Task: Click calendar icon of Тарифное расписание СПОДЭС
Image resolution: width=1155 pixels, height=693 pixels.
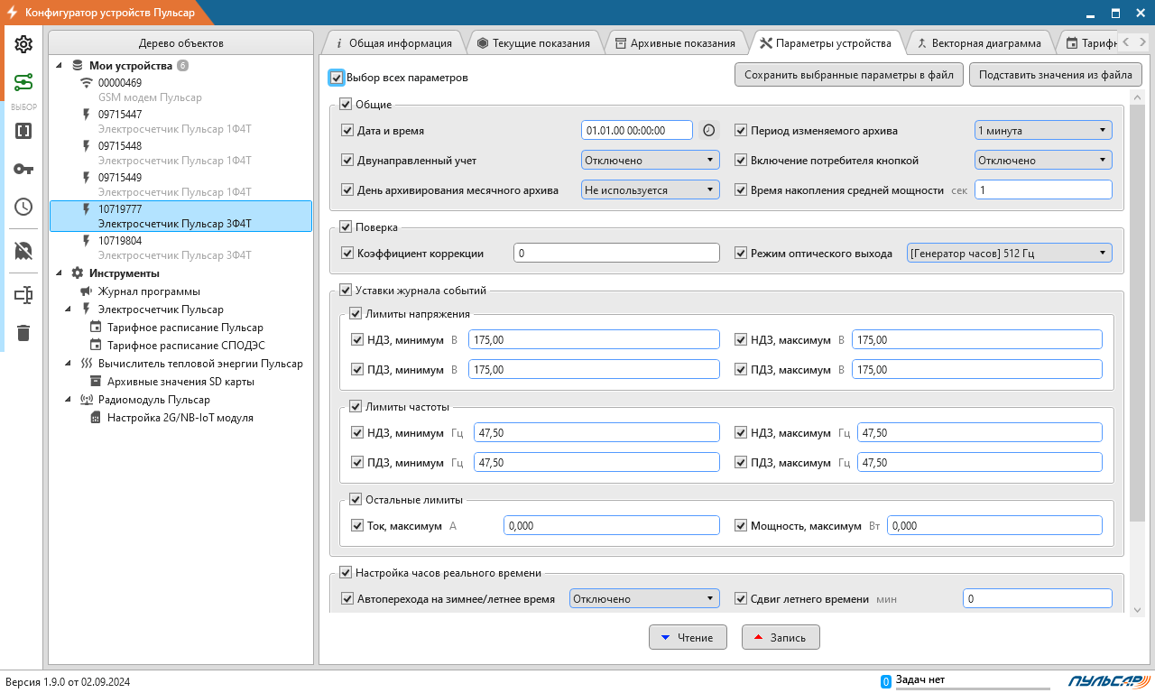Action: tap(96, 346)
